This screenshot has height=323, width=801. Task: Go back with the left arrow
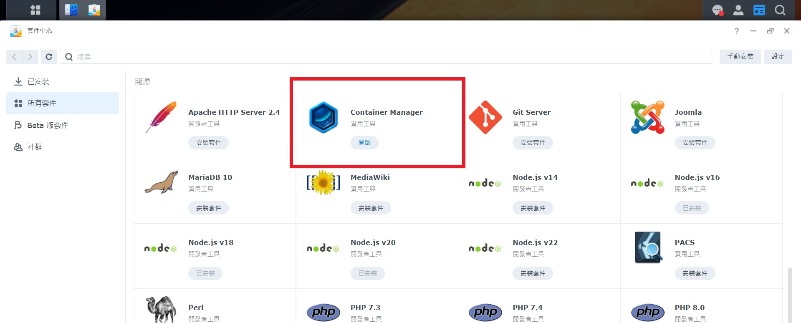click(x=14, y=57)
